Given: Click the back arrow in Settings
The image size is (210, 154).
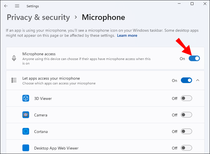Looking at the screenshot, I should point(6,6).
